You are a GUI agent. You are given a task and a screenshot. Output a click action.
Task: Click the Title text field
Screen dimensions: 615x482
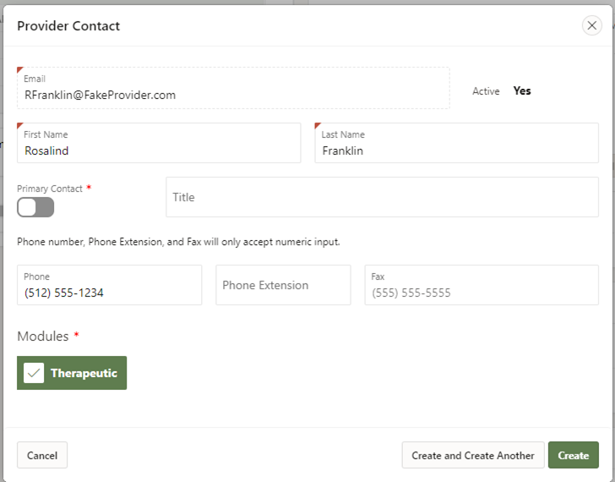click(382, 197)
